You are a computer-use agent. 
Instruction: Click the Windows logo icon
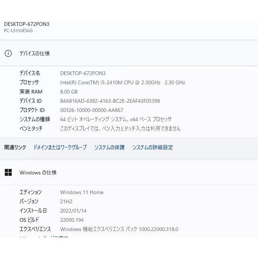[8, 173]
